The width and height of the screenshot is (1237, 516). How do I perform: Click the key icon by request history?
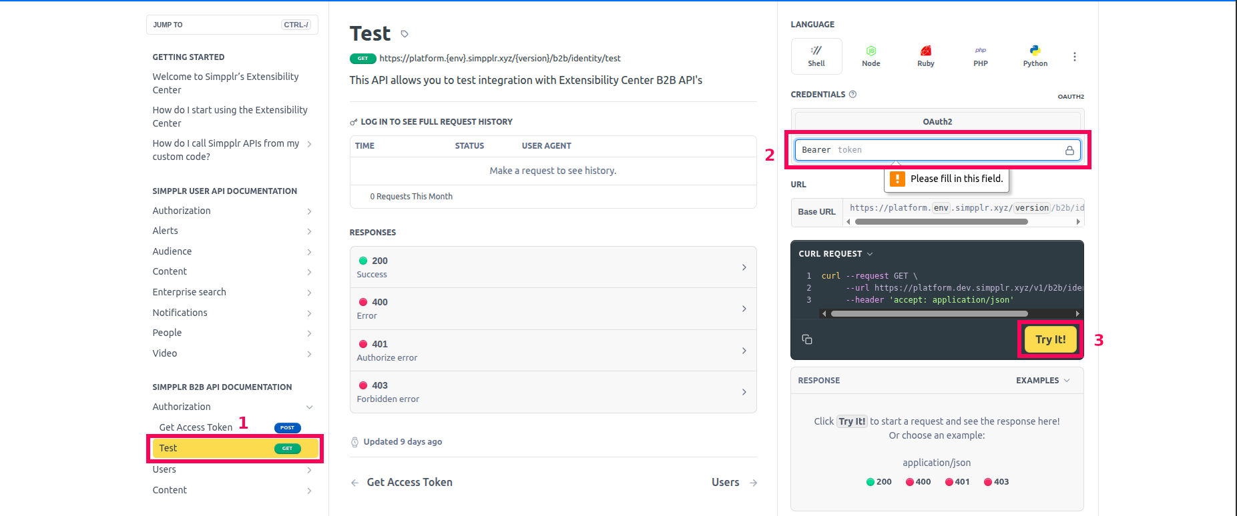pos(353,122)
